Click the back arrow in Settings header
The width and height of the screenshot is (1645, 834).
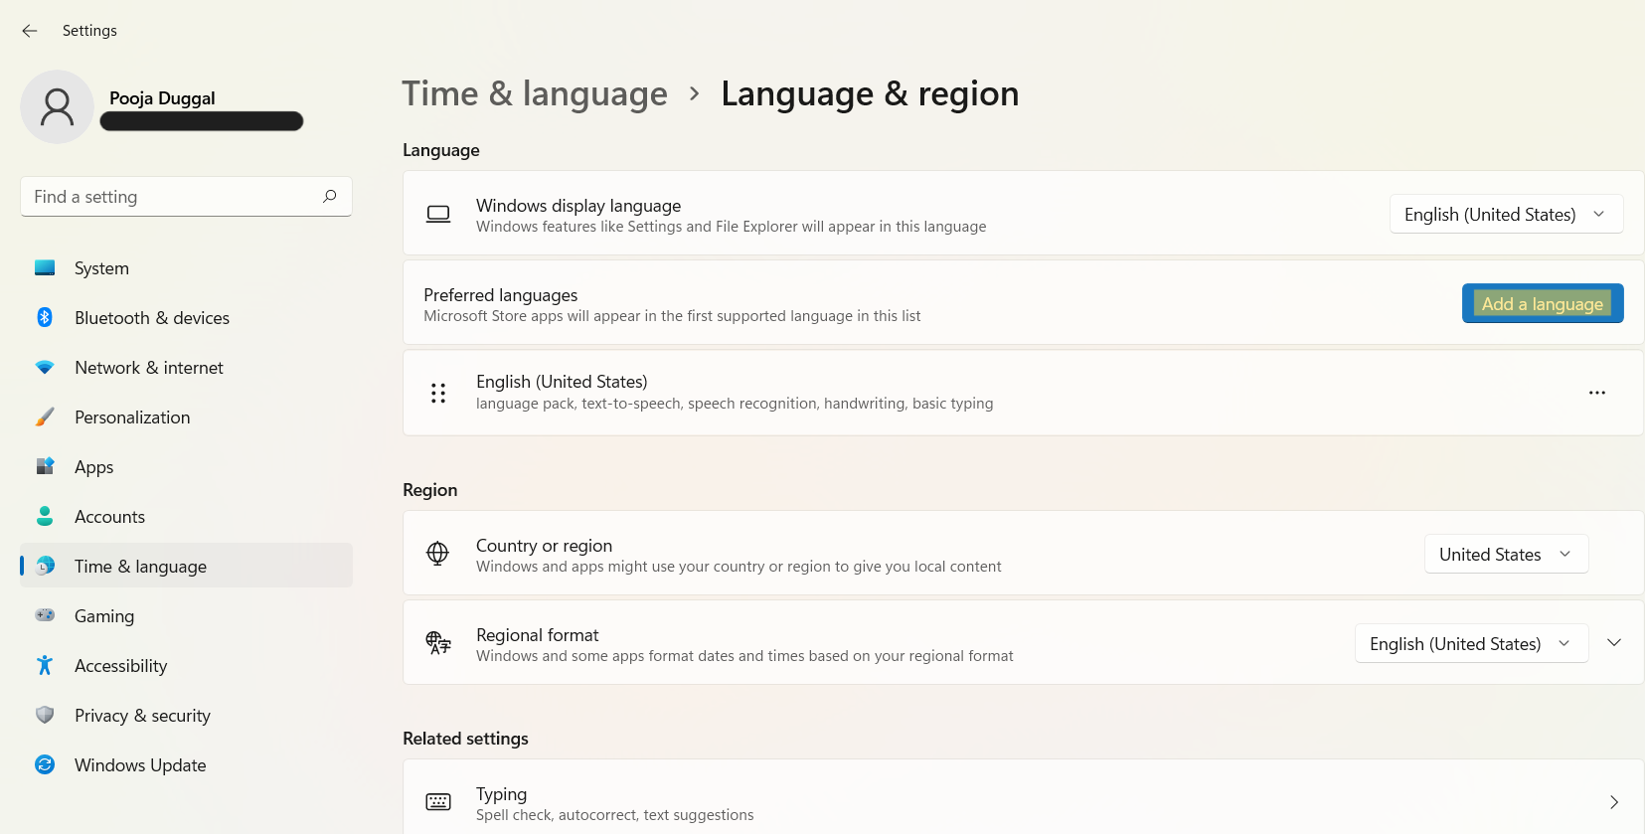coord(30,31)
